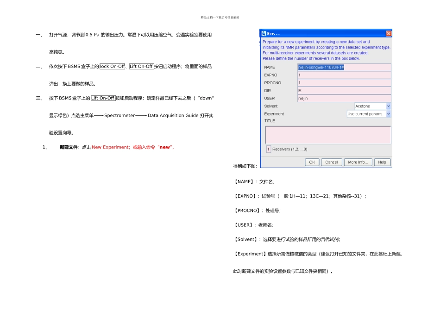
Task: Click the 【PROCNO】 description line
Action: [x=257, y=211]
